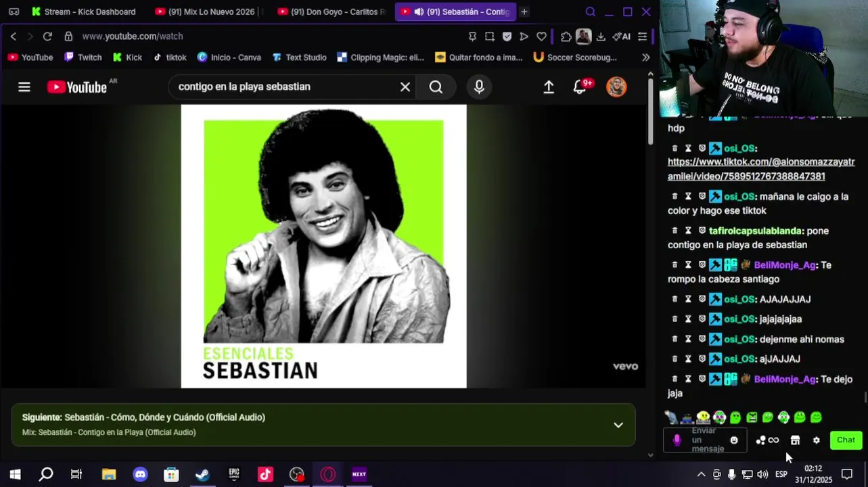Go back to previous page

tap(14, 37)
